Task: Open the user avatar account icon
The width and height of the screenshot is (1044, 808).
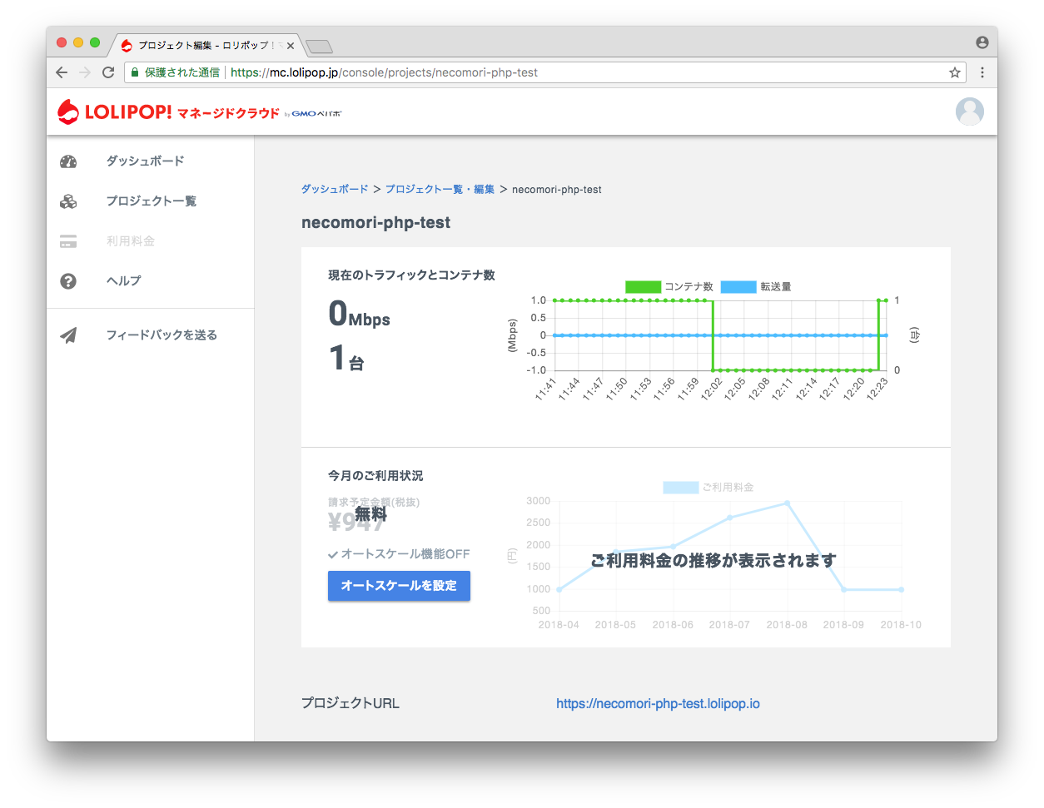Action: pyautogui.click(x=969, y=112)
